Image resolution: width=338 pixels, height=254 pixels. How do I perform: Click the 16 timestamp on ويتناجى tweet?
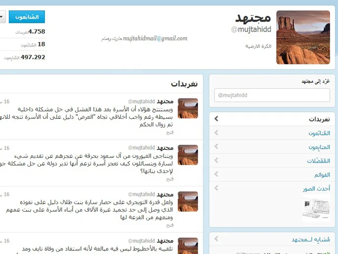click(x=5, y=148)
